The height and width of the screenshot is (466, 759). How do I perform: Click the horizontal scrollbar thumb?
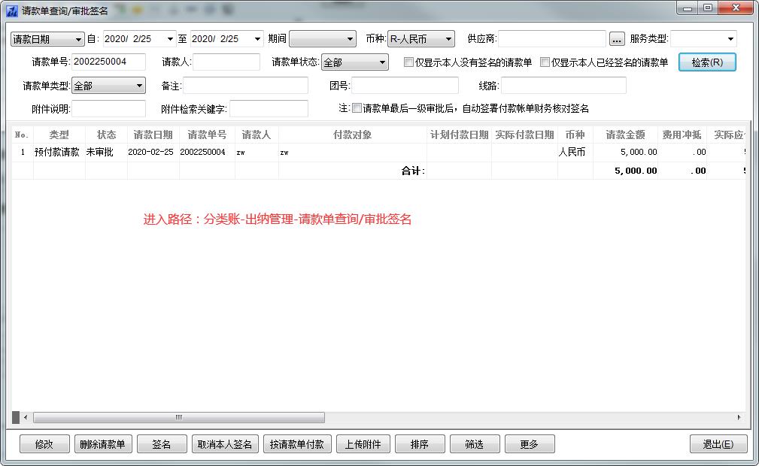pyautogui.click(x=179, y=417)
